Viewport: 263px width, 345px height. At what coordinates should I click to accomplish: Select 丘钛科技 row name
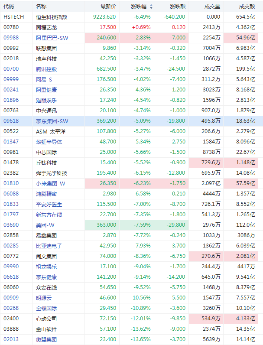pos(46,163)
